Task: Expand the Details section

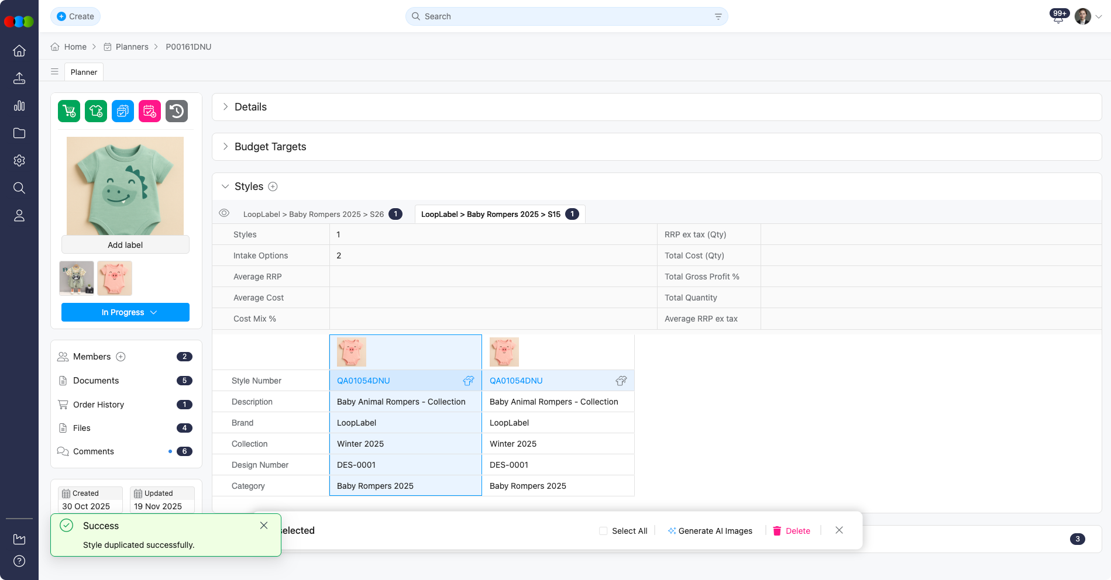Action: pos(225,107)
